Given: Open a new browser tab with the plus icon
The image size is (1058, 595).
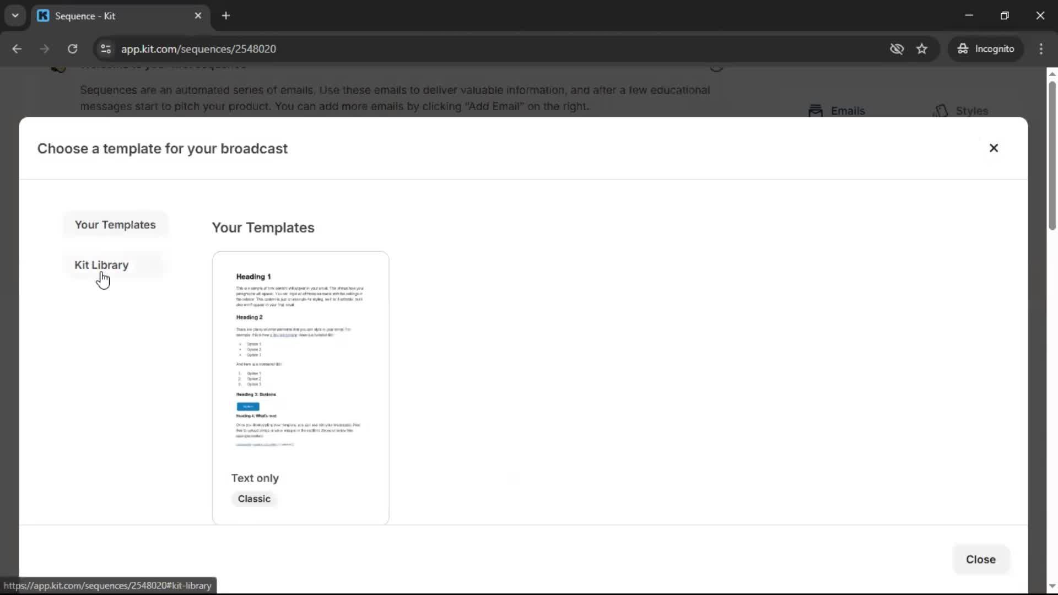Looking at the screenshot, I should coord(226,15).
